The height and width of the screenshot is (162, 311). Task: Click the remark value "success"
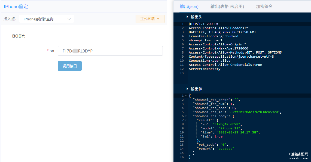225,149
